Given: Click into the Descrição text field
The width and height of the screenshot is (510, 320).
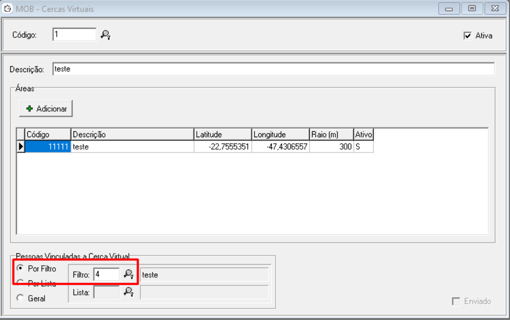Looking at the screenshot, I should tap(273, 69).
